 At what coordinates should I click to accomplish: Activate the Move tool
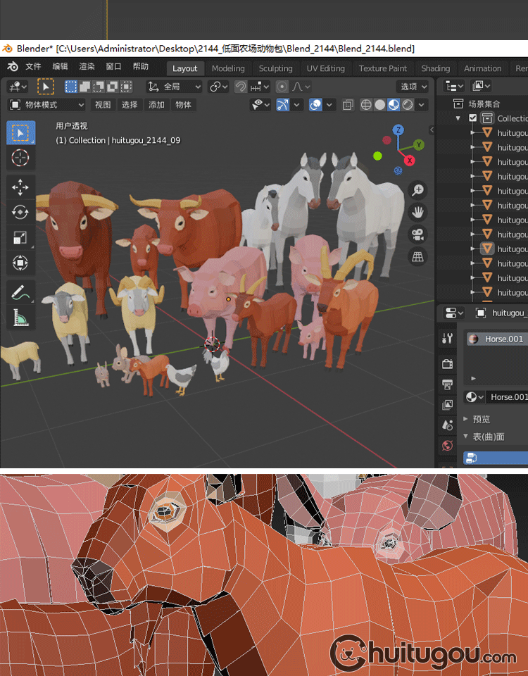coord(20,187)
